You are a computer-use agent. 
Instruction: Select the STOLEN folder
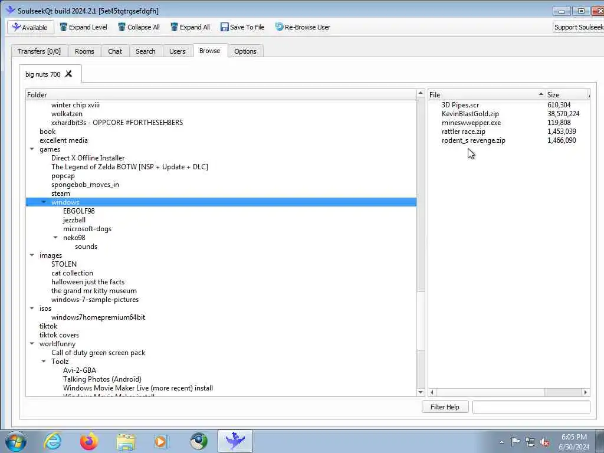64,264
